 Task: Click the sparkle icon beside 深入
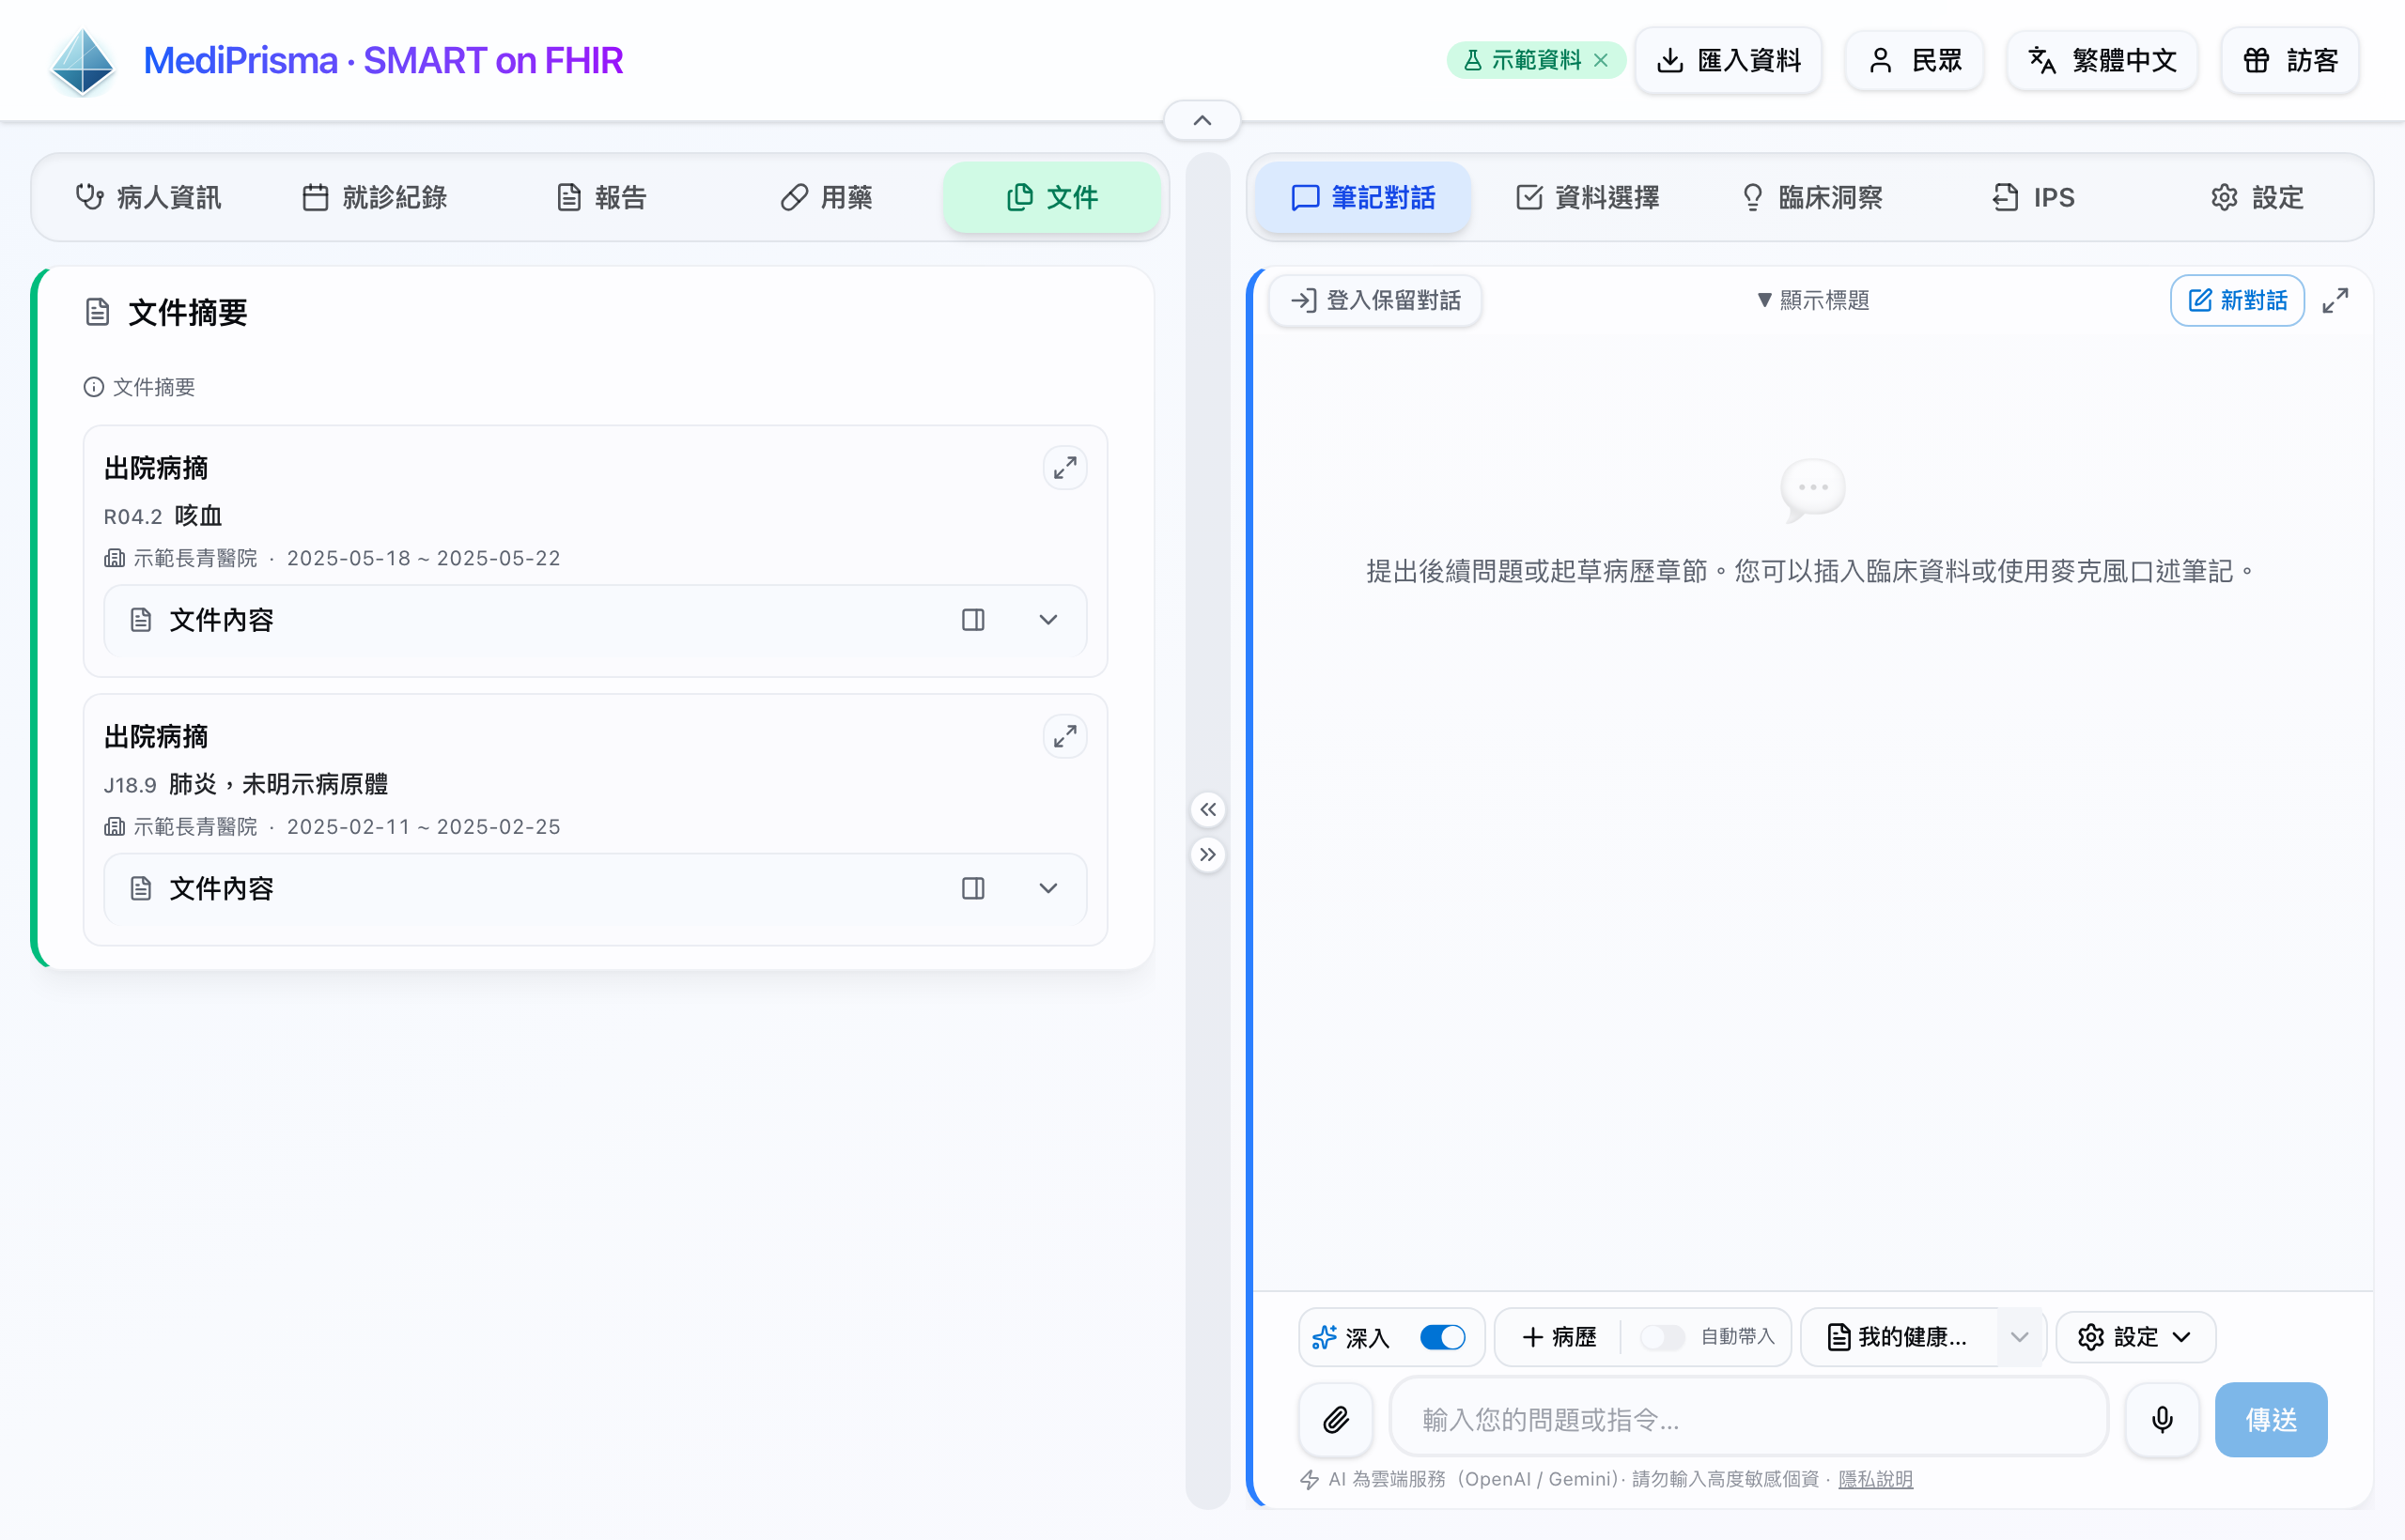[1325, 1337]
